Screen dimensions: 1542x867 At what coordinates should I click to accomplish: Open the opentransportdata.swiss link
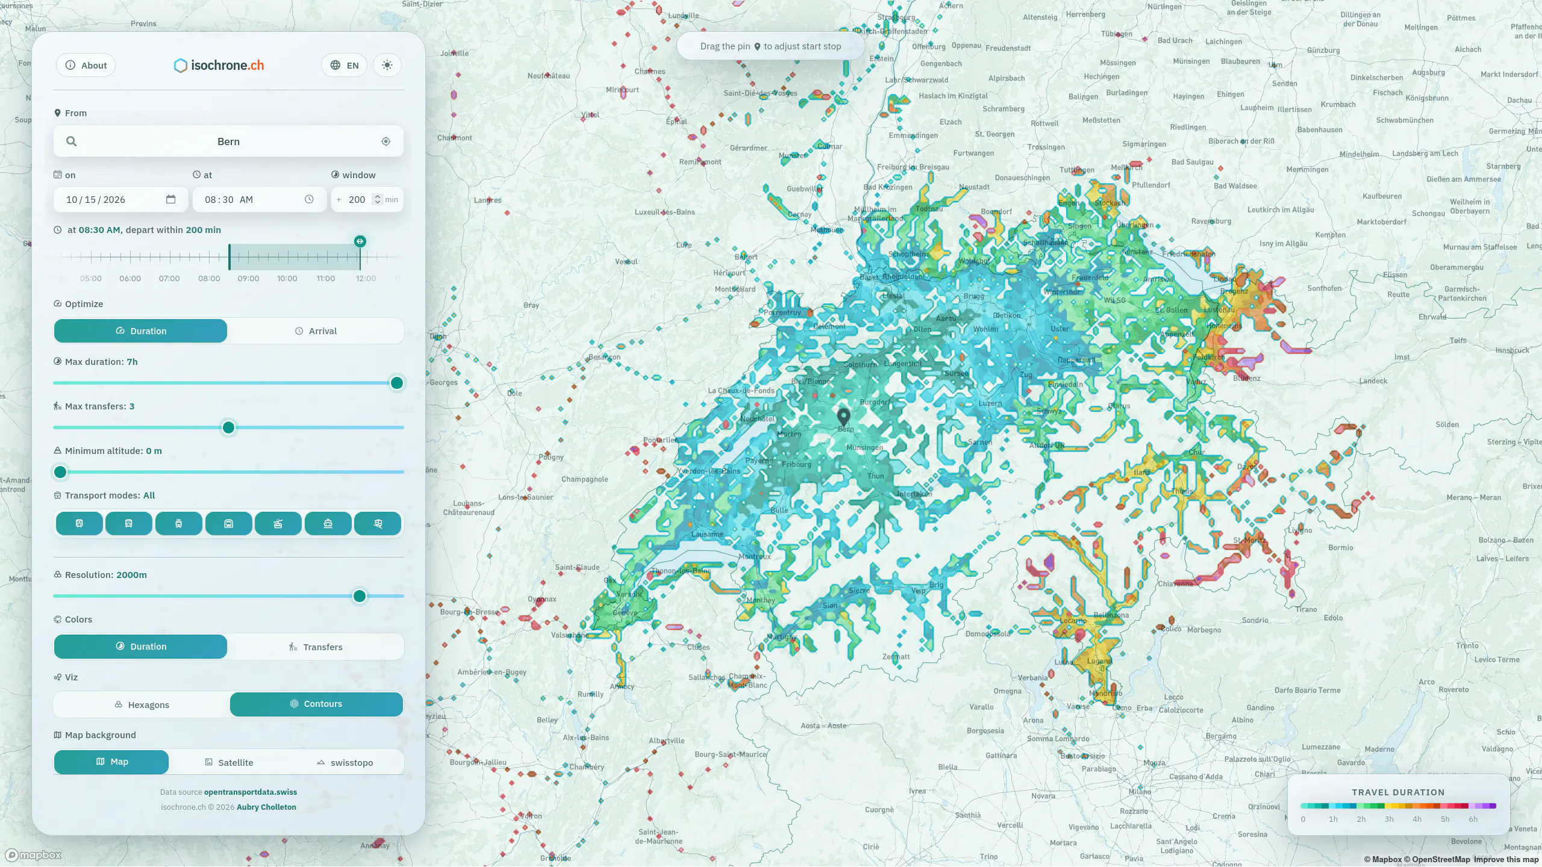[x=251, y=792]
